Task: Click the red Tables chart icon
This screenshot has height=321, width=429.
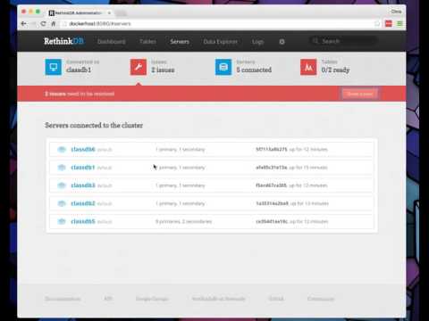Action: pos(308,67)
